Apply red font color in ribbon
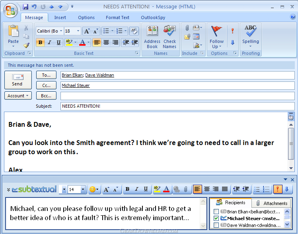This screenshot has width=298, height=234. [x=82, y=42]
